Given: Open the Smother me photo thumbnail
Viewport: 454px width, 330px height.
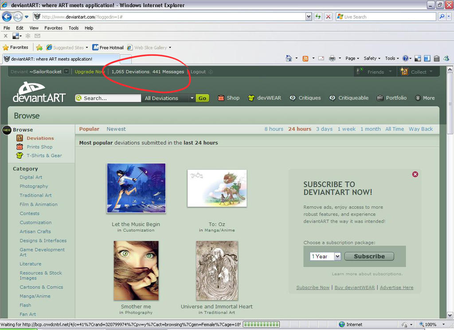Looking at the screenshot, I should pyautogui.click(x=136, y=270).
